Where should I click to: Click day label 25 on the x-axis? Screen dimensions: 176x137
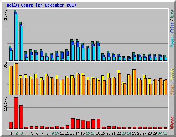click(x=134, y=133)
